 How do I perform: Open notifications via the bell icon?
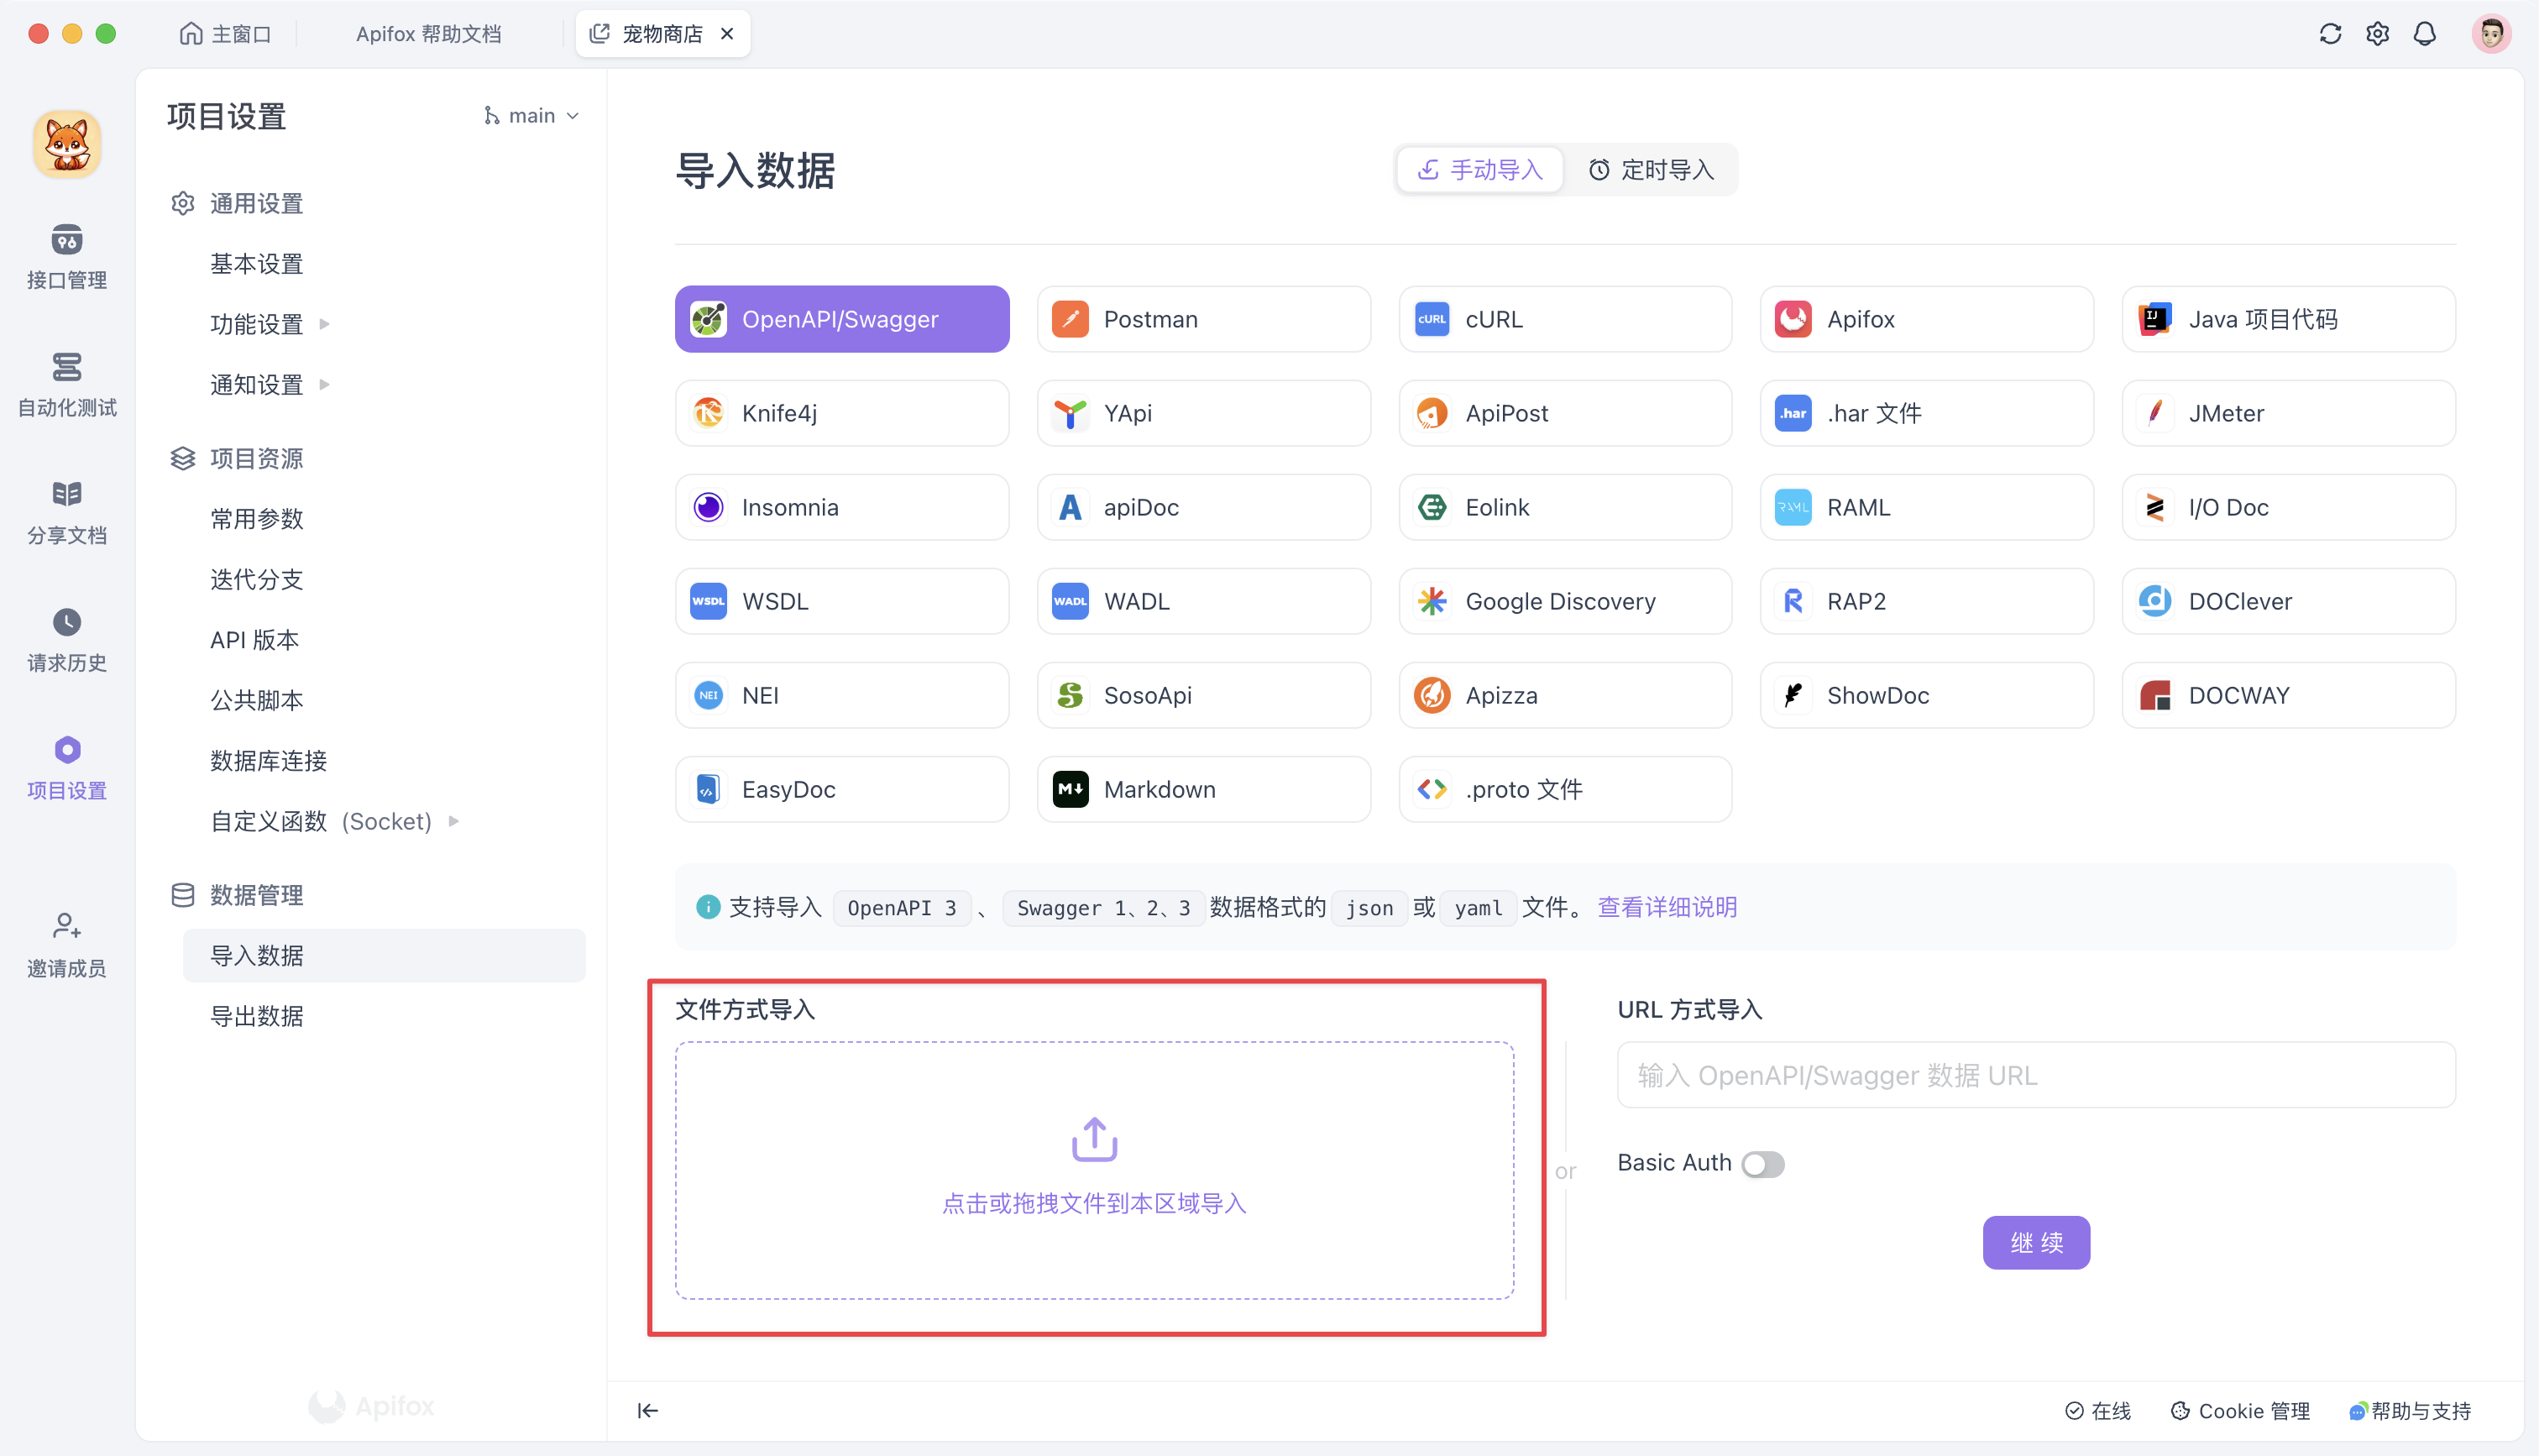point(2426,33)
